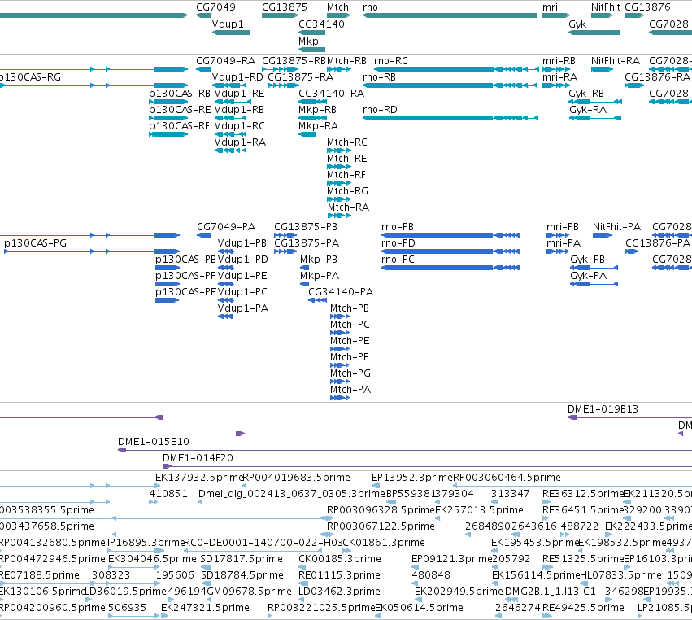Screen dimensions: 692x620
Task: Click the CG13876 gene label
Action: click(647, 7)
